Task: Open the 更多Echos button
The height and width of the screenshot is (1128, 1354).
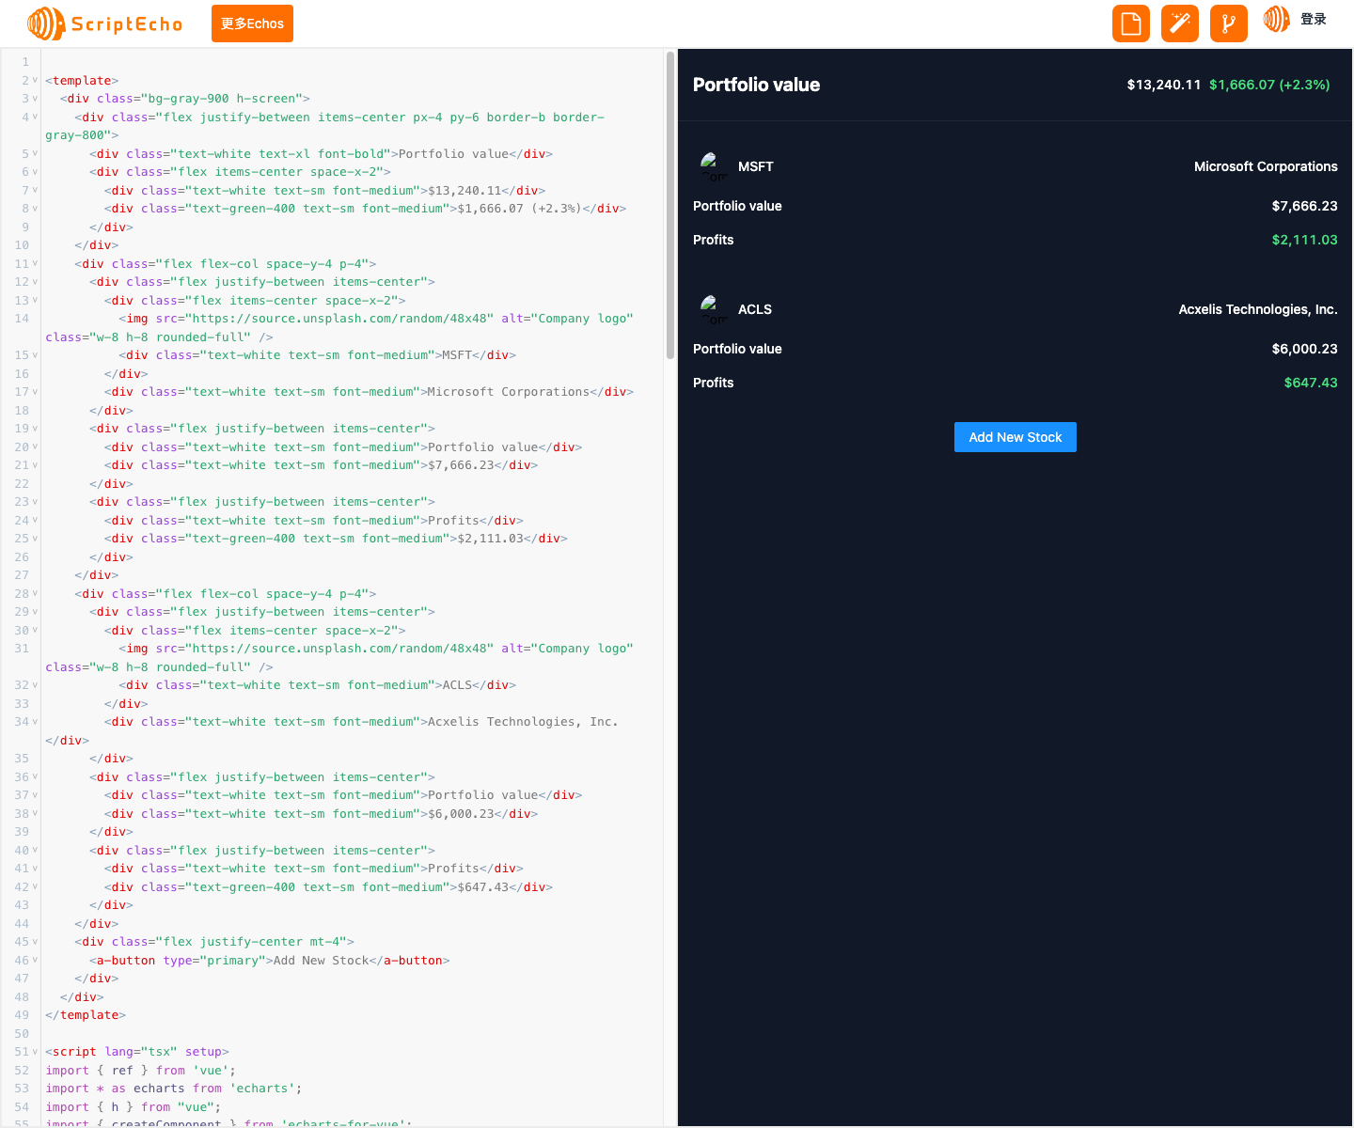Action: 252,23
